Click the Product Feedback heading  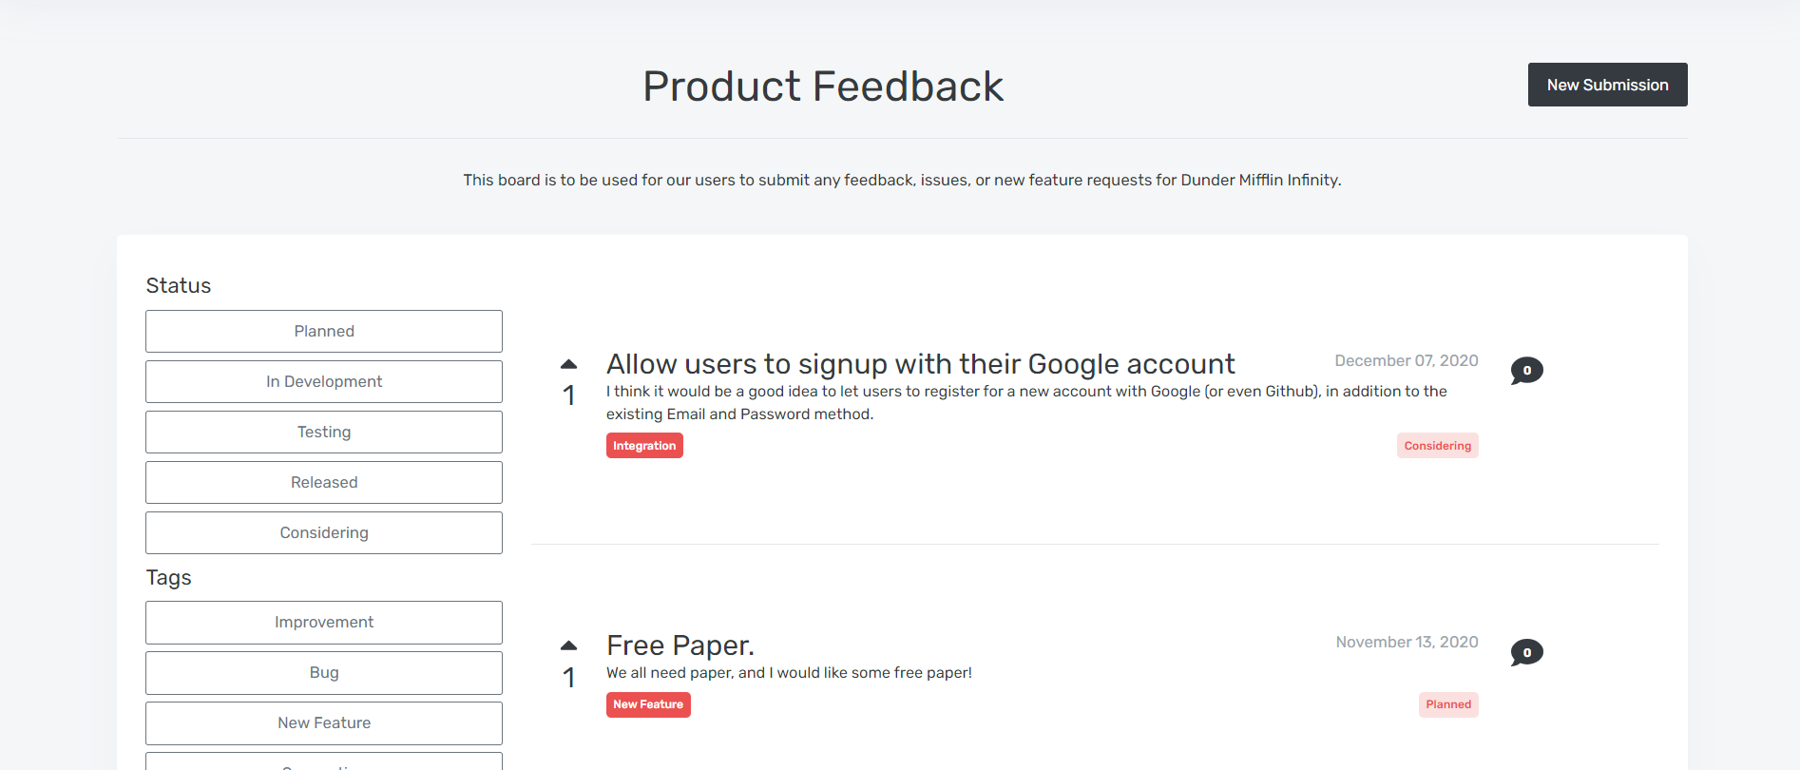[823, 87]
